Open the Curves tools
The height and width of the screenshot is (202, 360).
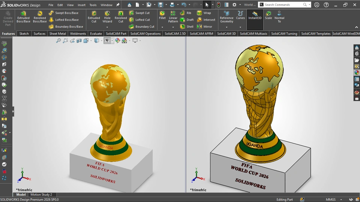[240, 15]
